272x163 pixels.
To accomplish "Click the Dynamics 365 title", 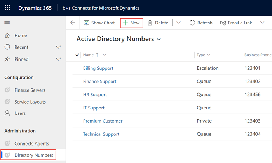I will coord(35,8).
